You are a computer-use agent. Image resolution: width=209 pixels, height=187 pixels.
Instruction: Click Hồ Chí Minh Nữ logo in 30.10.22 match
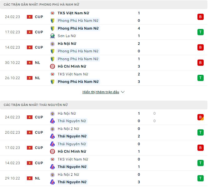click(52, 66)
